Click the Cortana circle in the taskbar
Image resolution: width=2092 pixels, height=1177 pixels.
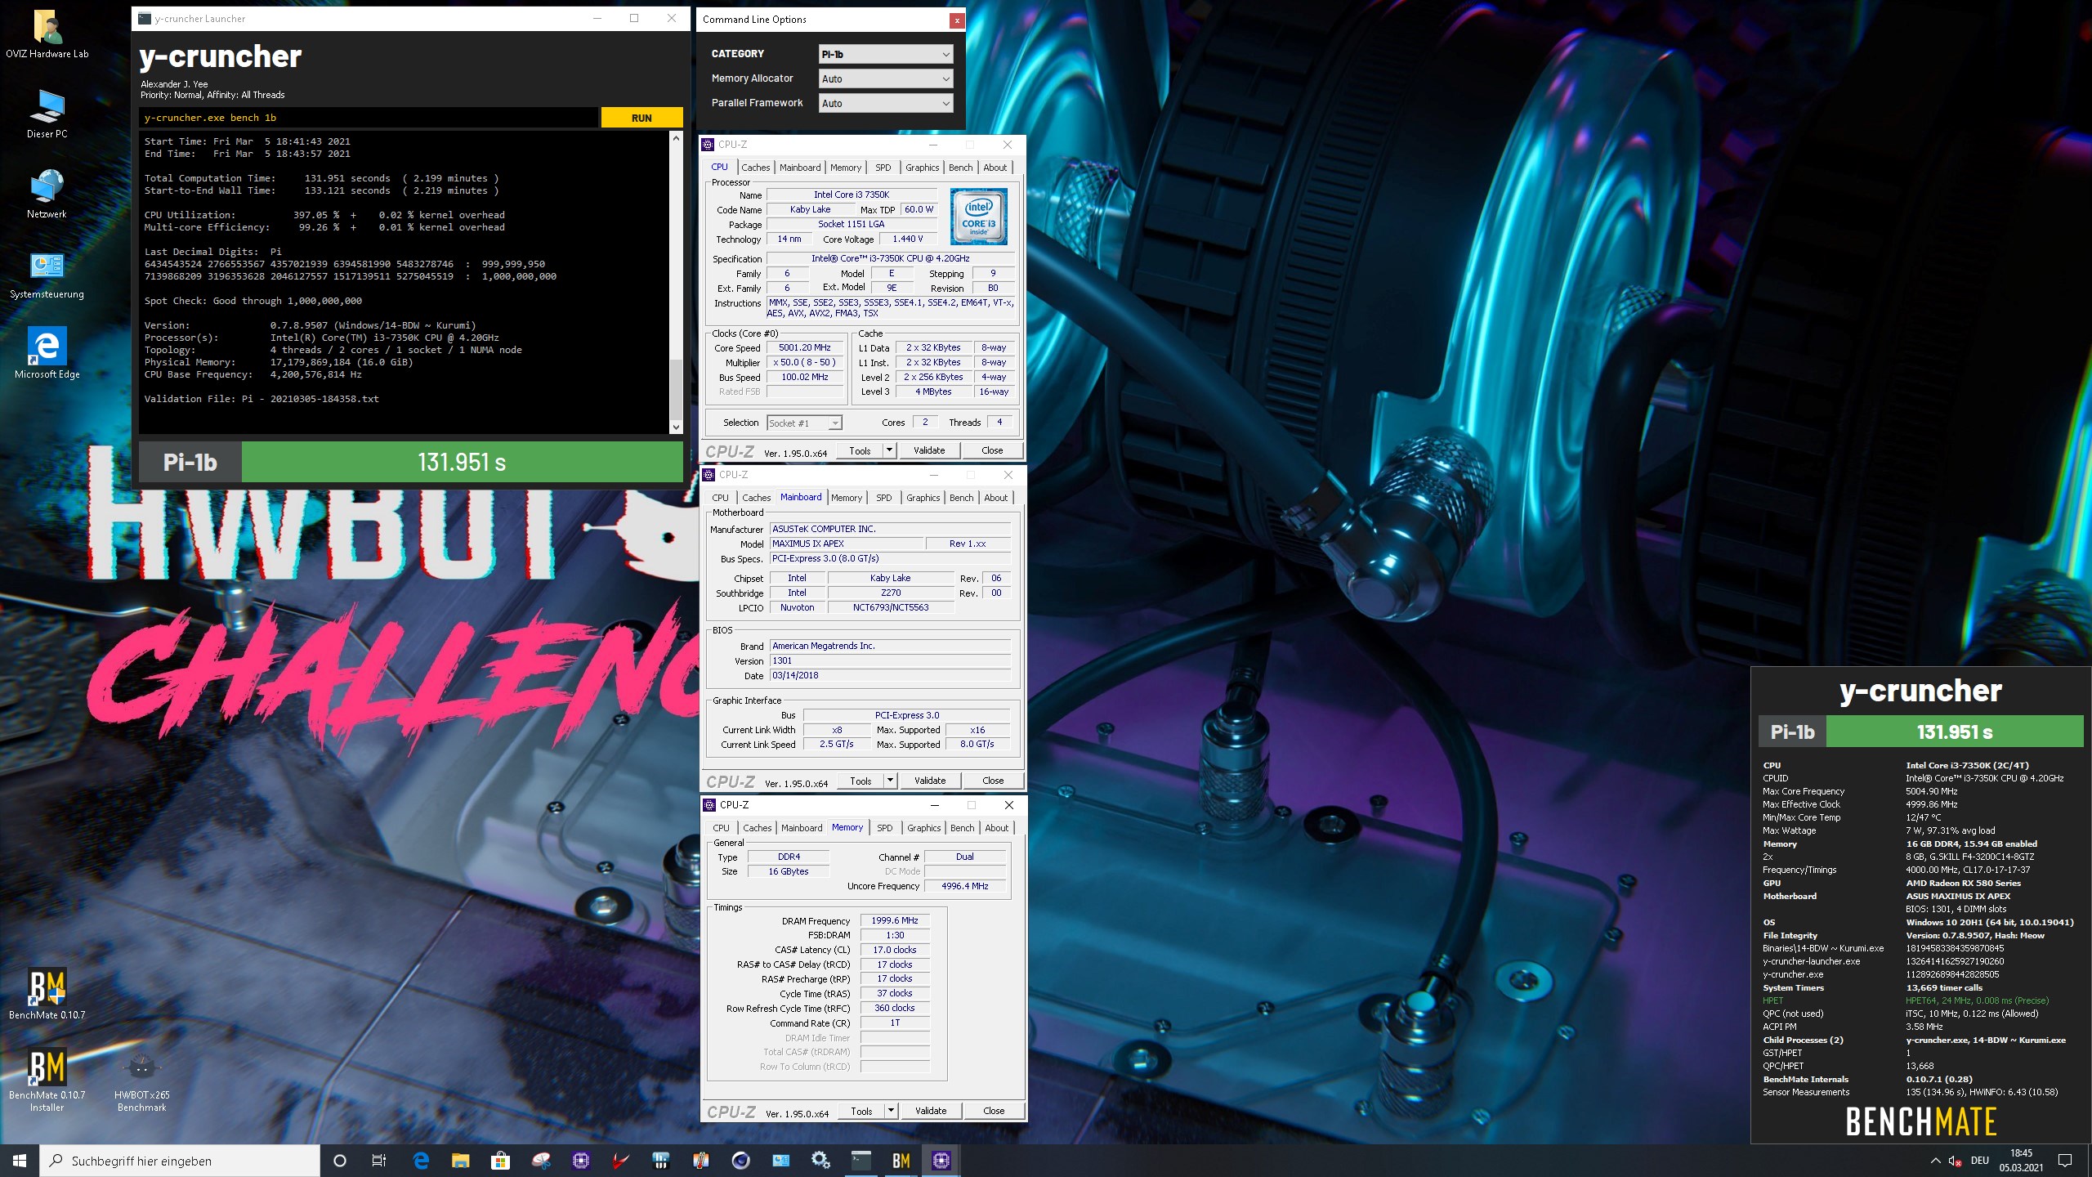[x=340, y=1161]
